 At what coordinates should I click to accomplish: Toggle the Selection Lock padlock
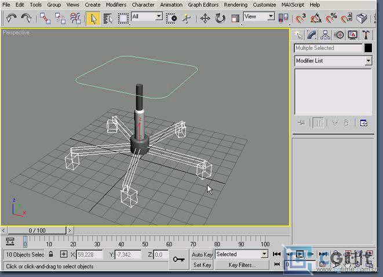point(51,254)
